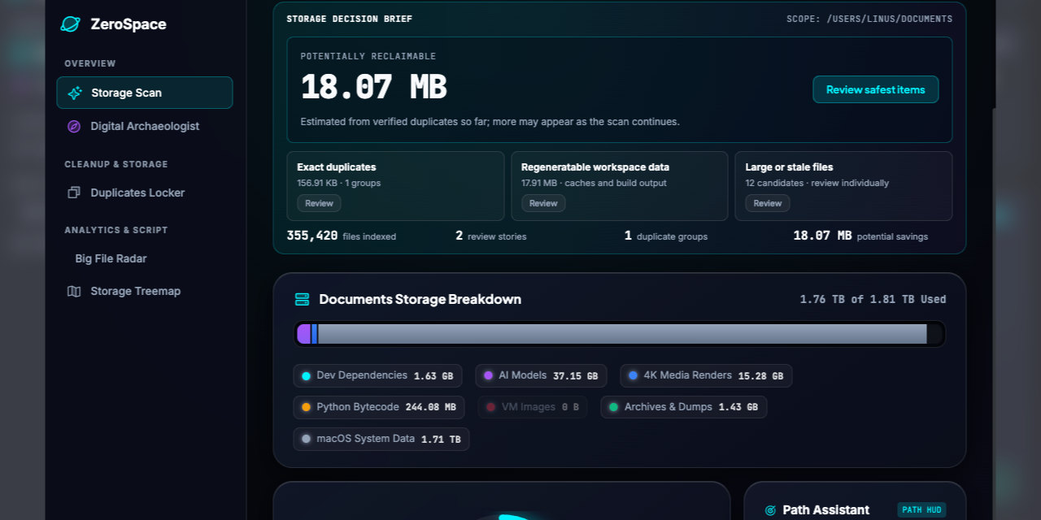Click the Path Assistant title
The image size is (1041, 520).
(x=825, y=510)
